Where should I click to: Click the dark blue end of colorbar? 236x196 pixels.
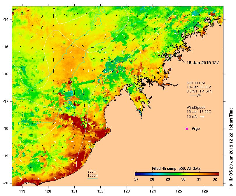tap(136, 174)
